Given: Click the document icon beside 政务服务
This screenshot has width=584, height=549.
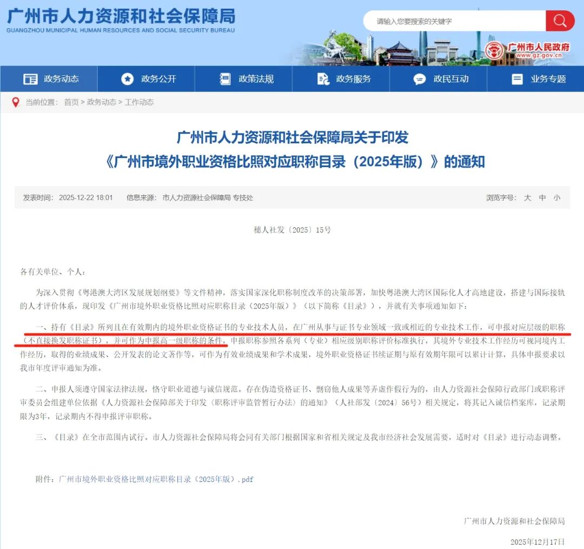Looking at the screenshot, I should click(x=323, y=79).
